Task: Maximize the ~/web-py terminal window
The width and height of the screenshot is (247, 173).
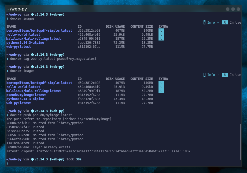Action: 233,9
